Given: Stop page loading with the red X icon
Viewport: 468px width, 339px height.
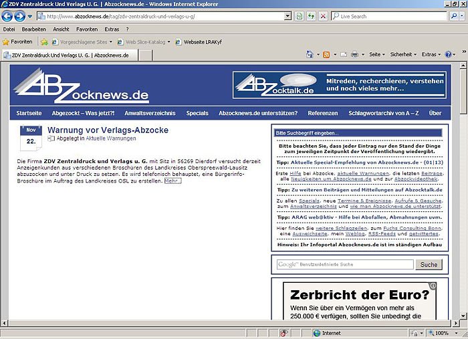Looking at the screenshot, I should 323,16.
